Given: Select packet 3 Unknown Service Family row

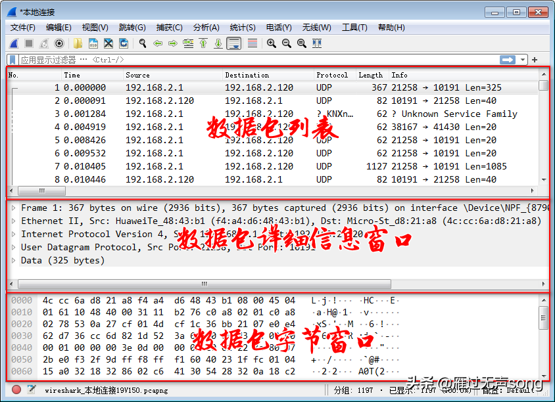Looking at the screenshot, I should coord(272,114).
